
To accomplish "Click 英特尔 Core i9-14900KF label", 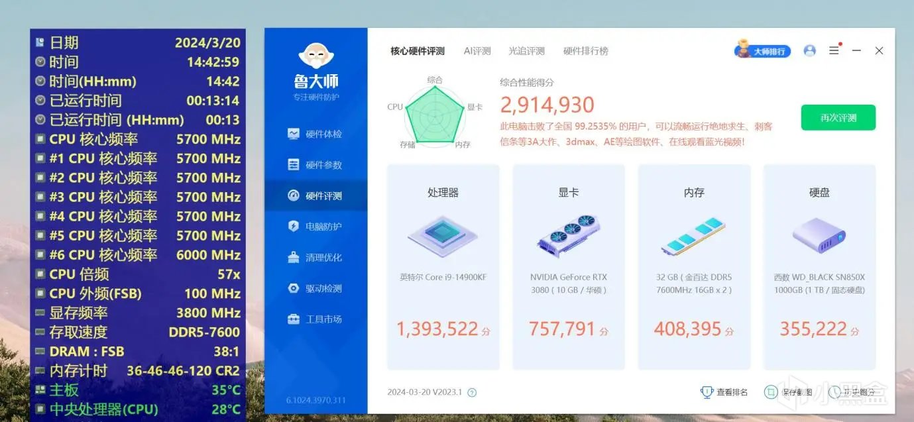I will click(x=443, y=277).
